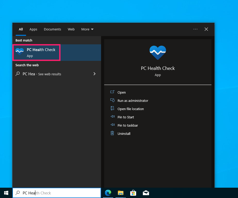This screenshot has width=238, height=198.
Task: Switch to the All tab
Action: pyautogui.click(x=21, y=29)
